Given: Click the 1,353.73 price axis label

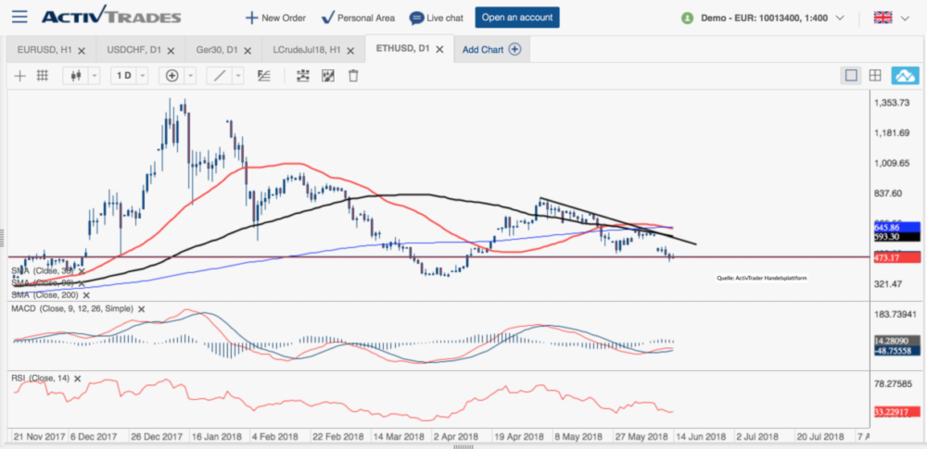Looking at the screenshot, I should [894, 103].
